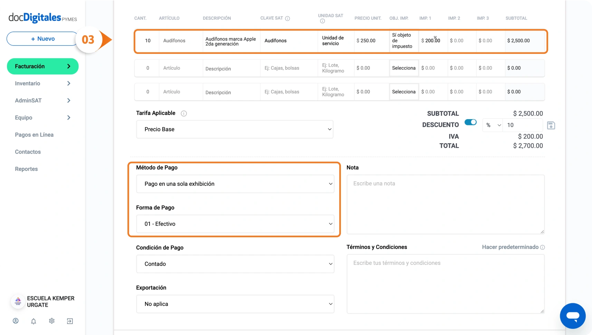The image size is (592, 335).
Task: Click the IVA $ 200.00 amount
Action: click(530, 136)
